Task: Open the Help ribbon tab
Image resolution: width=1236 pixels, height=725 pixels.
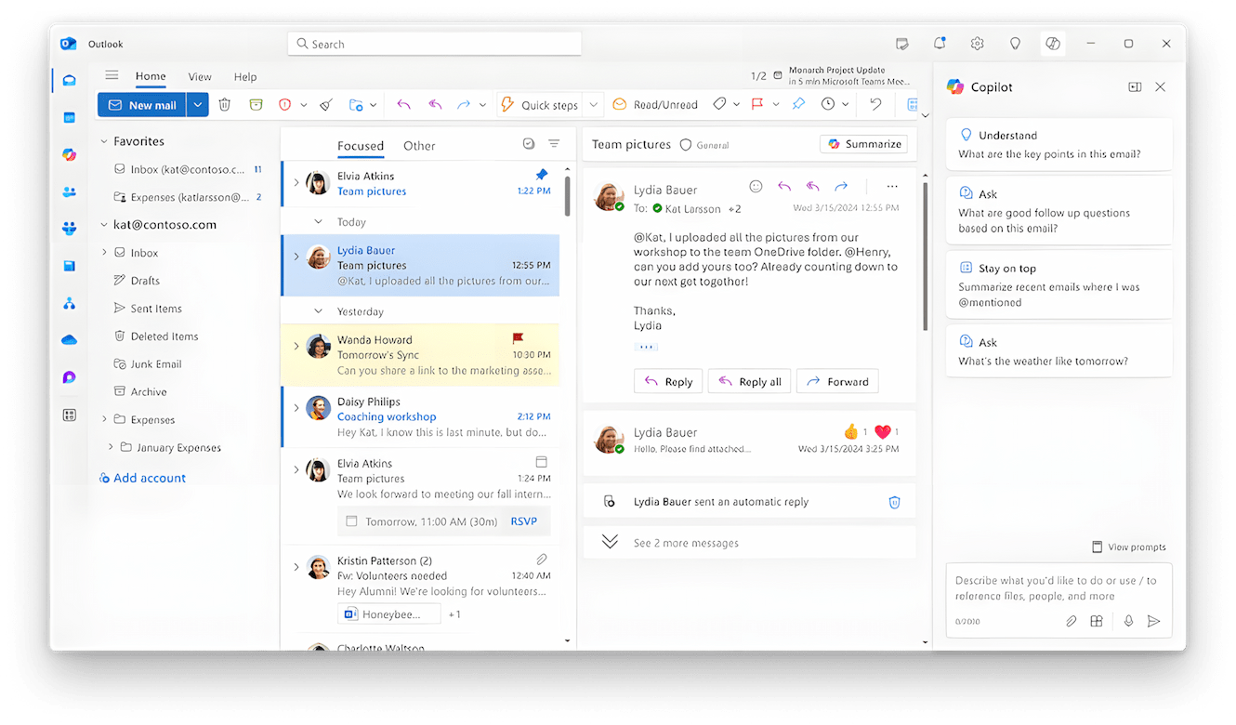Action: [x=245, y=77]
